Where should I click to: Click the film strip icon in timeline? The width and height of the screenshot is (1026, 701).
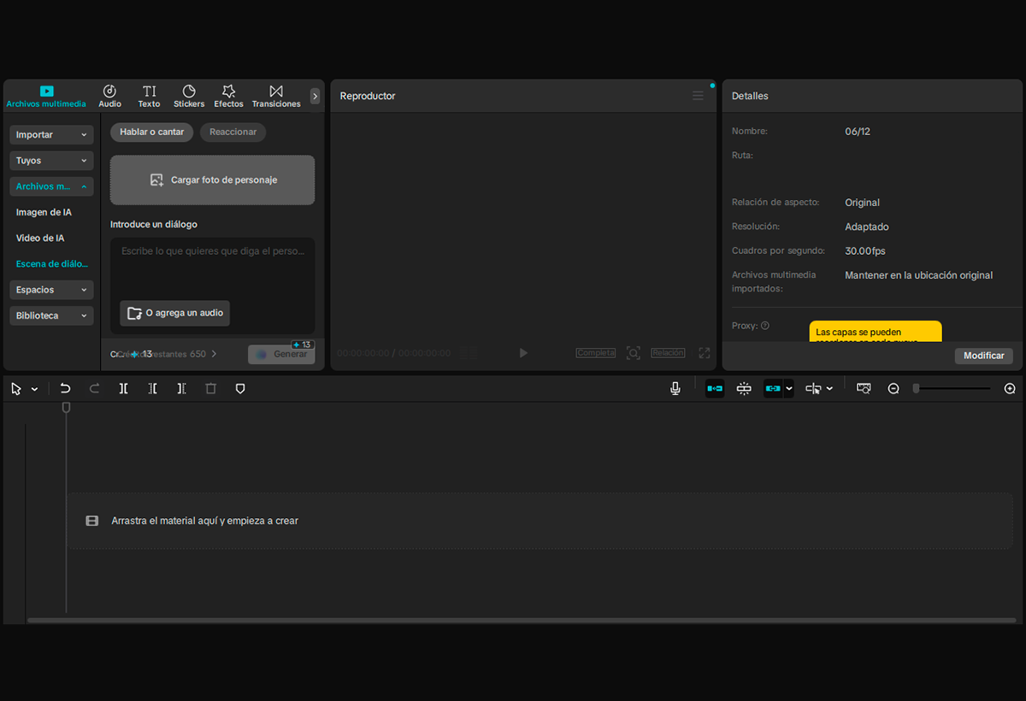[x=92, y=521]
